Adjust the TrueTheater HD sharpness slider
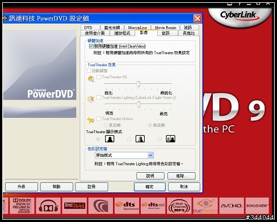277x222 pixels. tap(138, 84)
